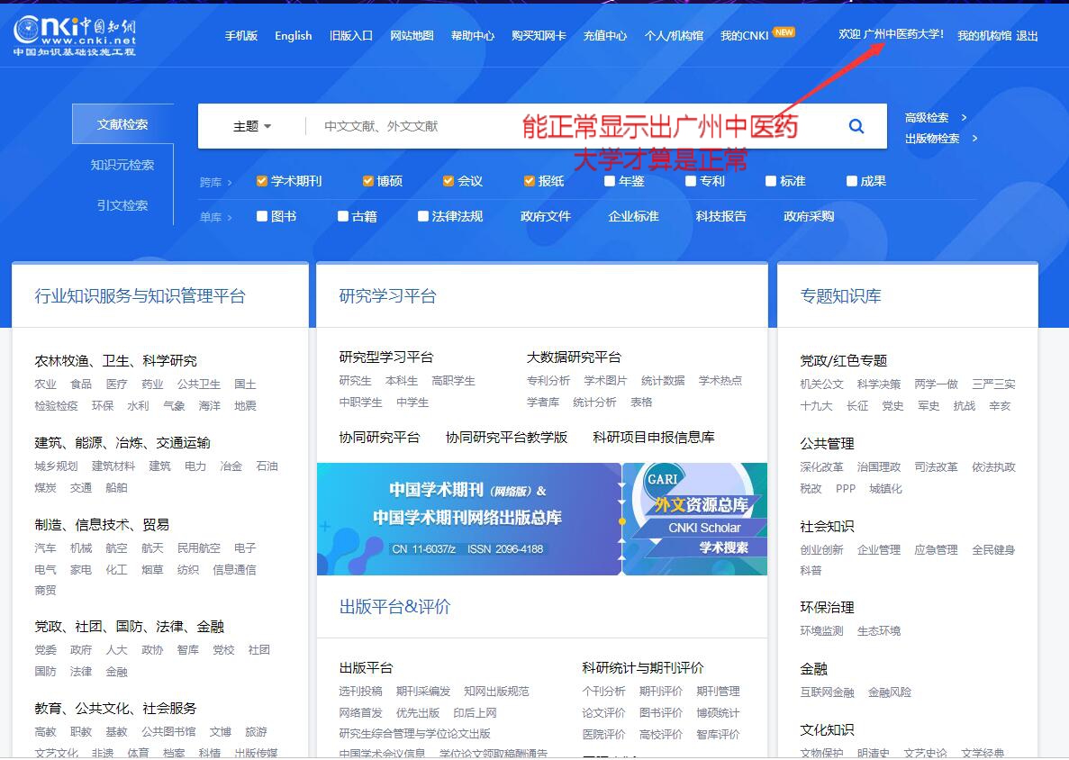Screen dimensions: 1069x760
Task: Uncheck the 会议 checkbox
Action: (448, 181)
